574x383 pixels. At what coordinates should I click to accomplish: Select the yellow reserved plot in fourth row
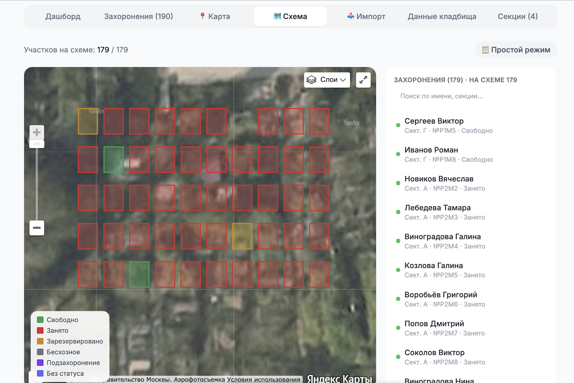(242, 236)
